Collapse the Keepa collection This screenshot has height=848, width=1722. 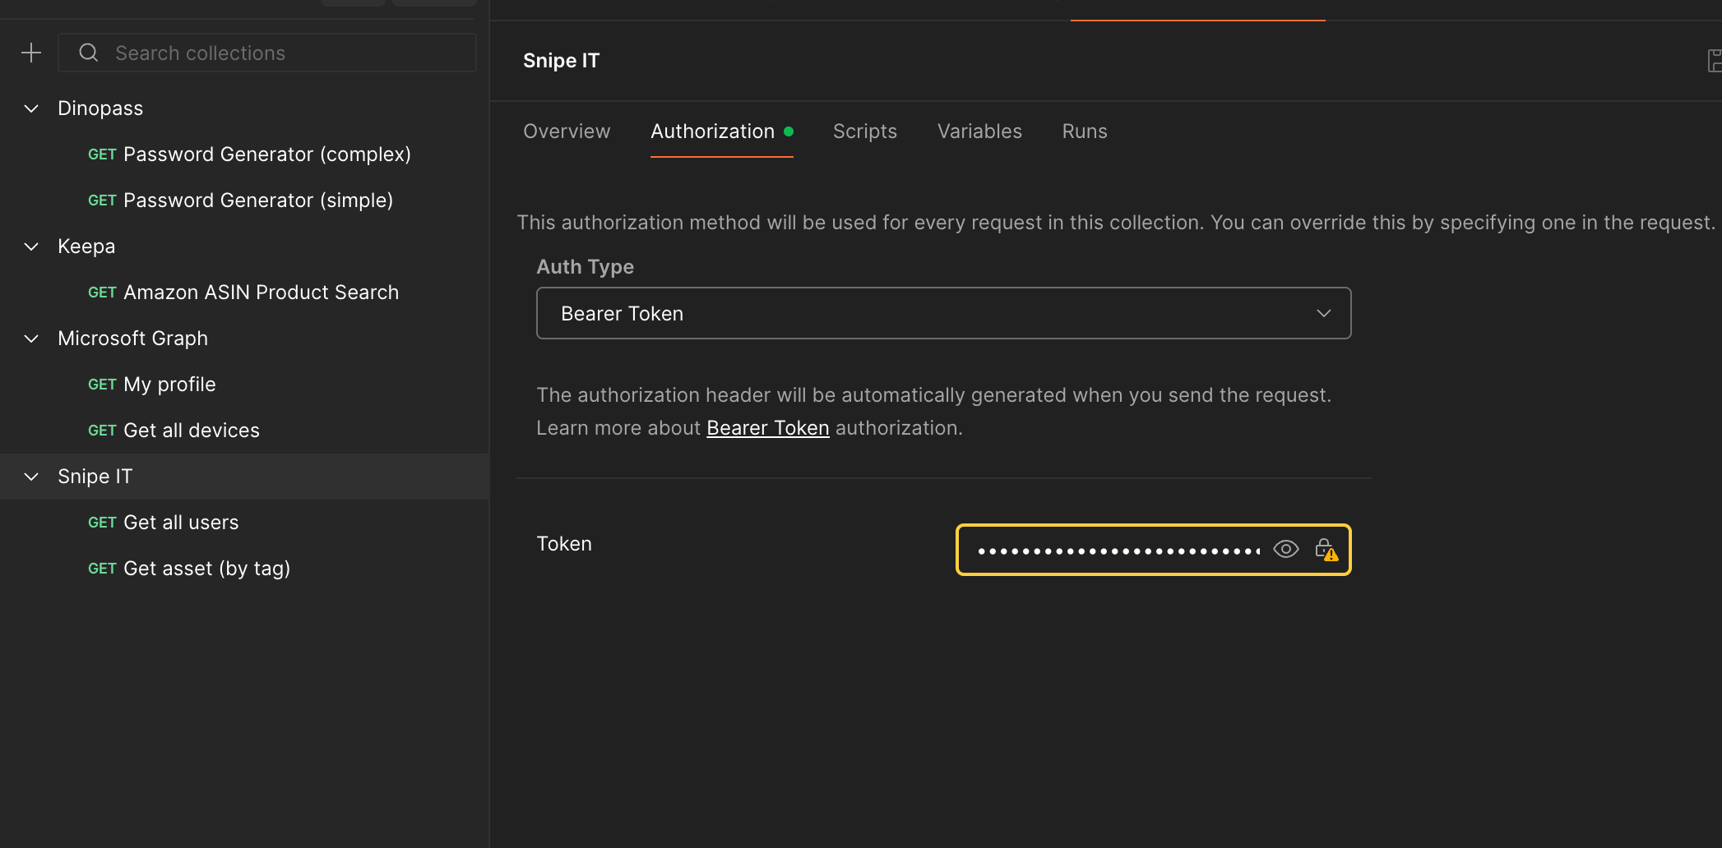(x=31, y=247)
